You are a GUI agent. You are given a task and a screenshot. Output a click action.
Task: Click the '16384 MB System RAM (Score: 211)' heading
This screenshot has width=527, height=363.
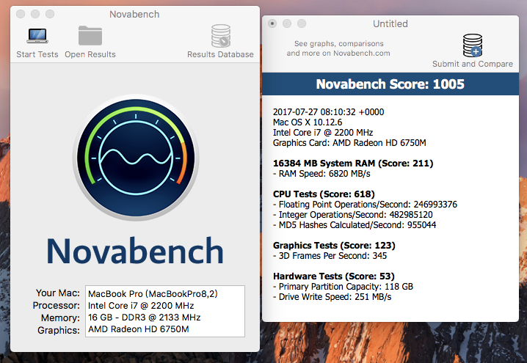353,164
